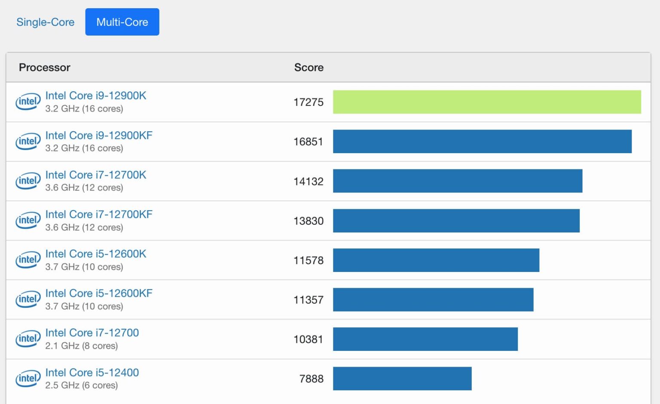The image size is (660, 404).
Task: Open the Intel Core i7-12700KF link
Action: [x=98, y=214]
